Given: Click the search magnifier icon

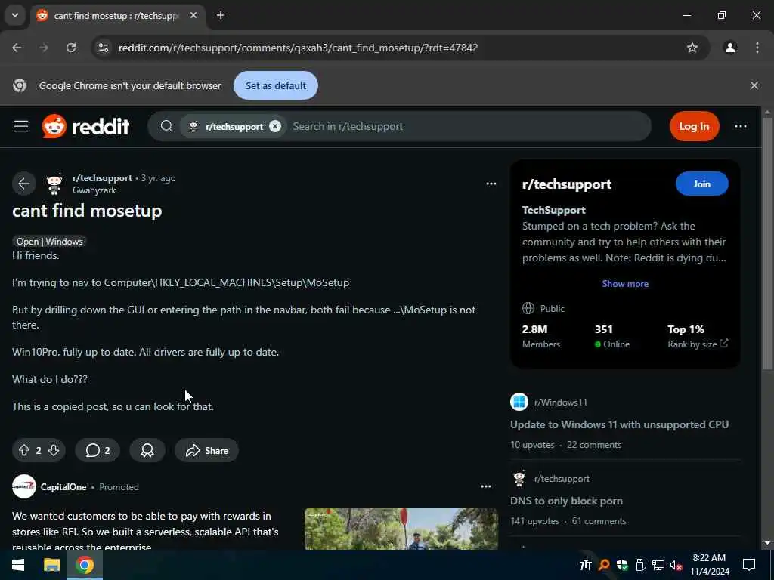Looking at the screenshot, I should 166,126.
